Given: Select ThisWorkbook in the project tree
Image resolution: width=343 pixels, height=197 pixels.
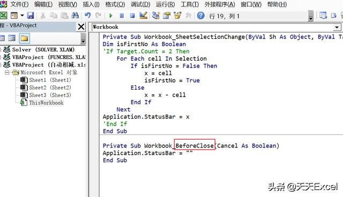Looking at the screenshot, I should (46, 103).
